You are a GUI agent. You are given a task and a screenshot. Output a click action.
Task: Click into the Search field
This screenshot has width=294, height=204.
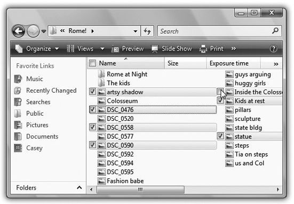[219, 31]
